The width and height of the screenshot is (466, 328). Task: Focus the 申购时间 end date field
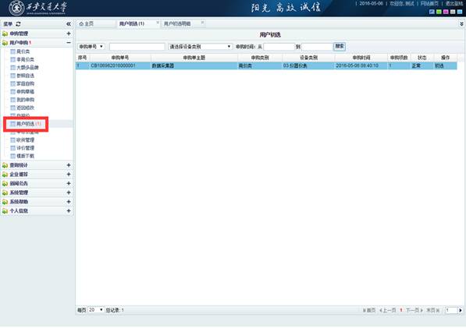pyautogui.click(x=317, y=47)
